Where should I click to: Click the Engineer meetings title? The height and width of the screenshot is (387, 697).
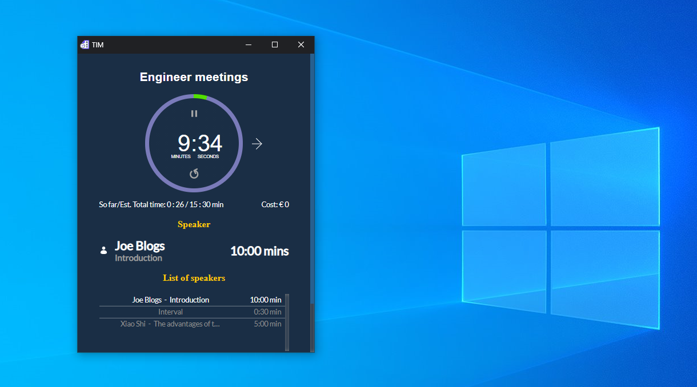click(x=194, y=76)
